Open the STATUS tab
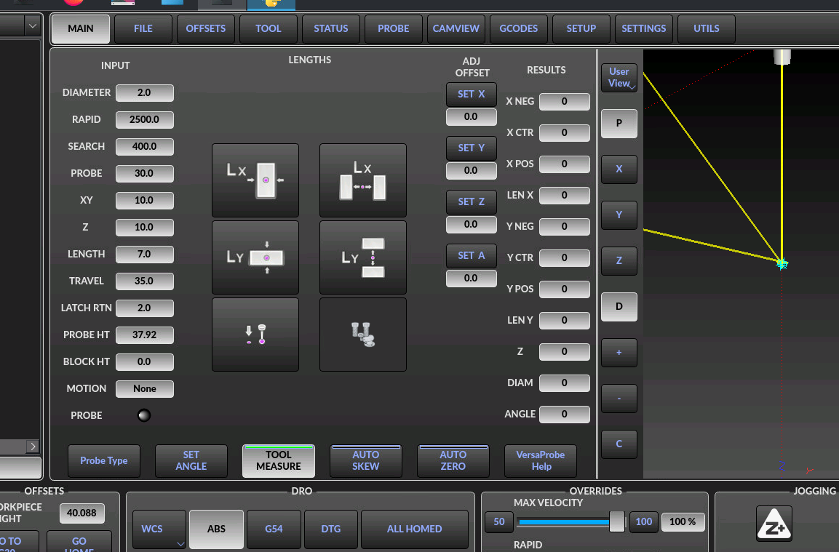This screenshot has width=839, height=552. 330,29
